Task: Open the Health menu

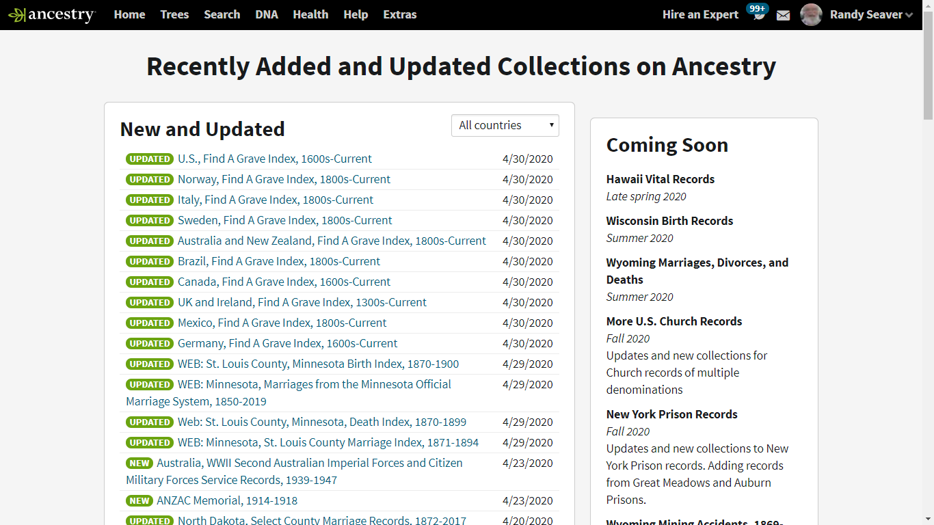Action: click(310, 14)
